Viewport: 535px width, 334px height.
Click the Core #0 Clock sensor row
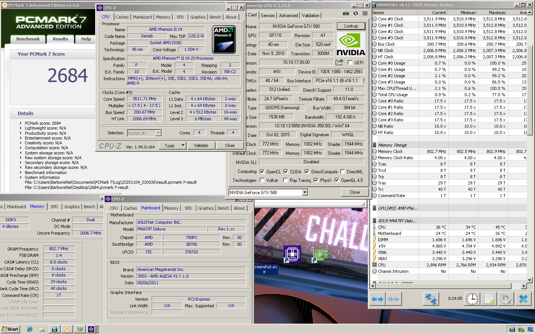click(x=449, y=19)
